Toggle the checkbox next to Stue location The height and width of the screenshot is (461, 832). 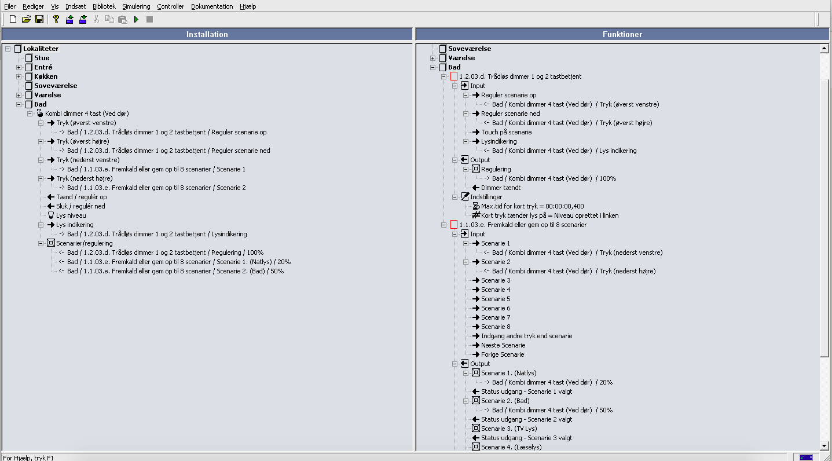29,58
